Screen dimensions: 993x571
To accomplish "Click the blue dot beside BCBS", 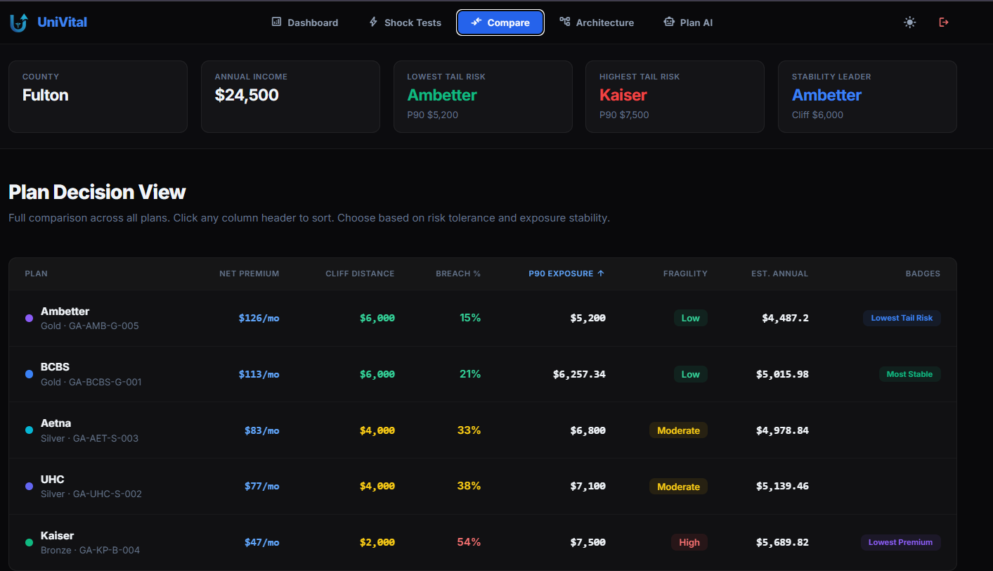I will click(29, 375).
